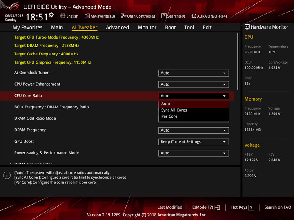Click the Core Voltage value 1.024 V
Screen dimensions: 294x220
coord(274,68)
